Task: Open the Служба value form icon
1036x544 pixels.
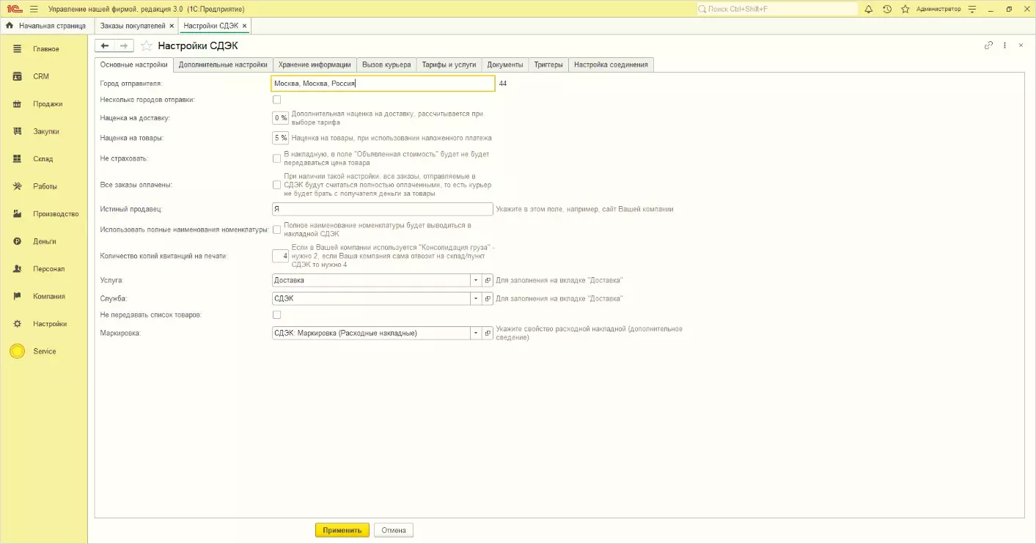Action: tap(487, 298)
